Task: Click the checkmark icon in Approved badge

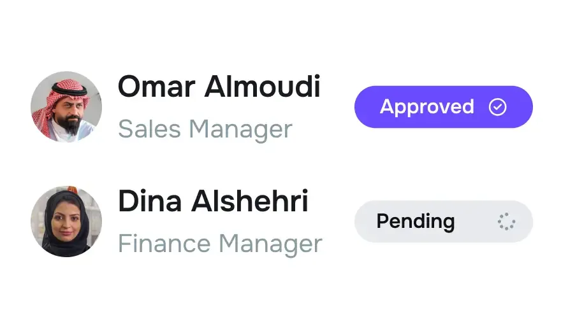Action: 497,107
